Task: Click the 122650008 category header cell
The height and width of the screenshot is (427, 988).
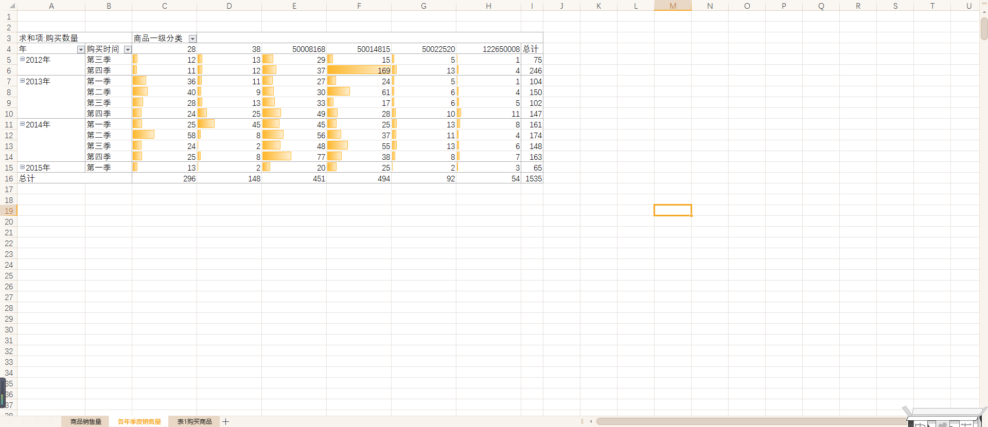Action: tap(488, 49)
